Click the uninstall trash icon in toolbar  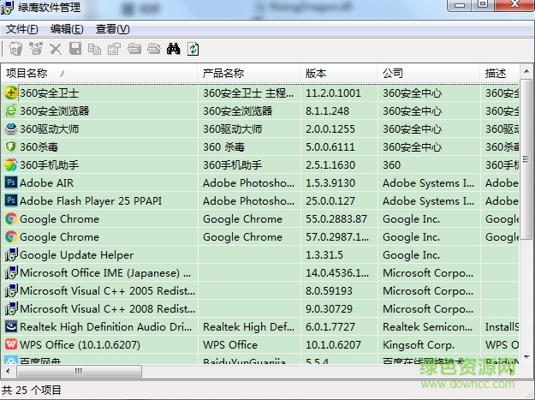click(15, 49)
